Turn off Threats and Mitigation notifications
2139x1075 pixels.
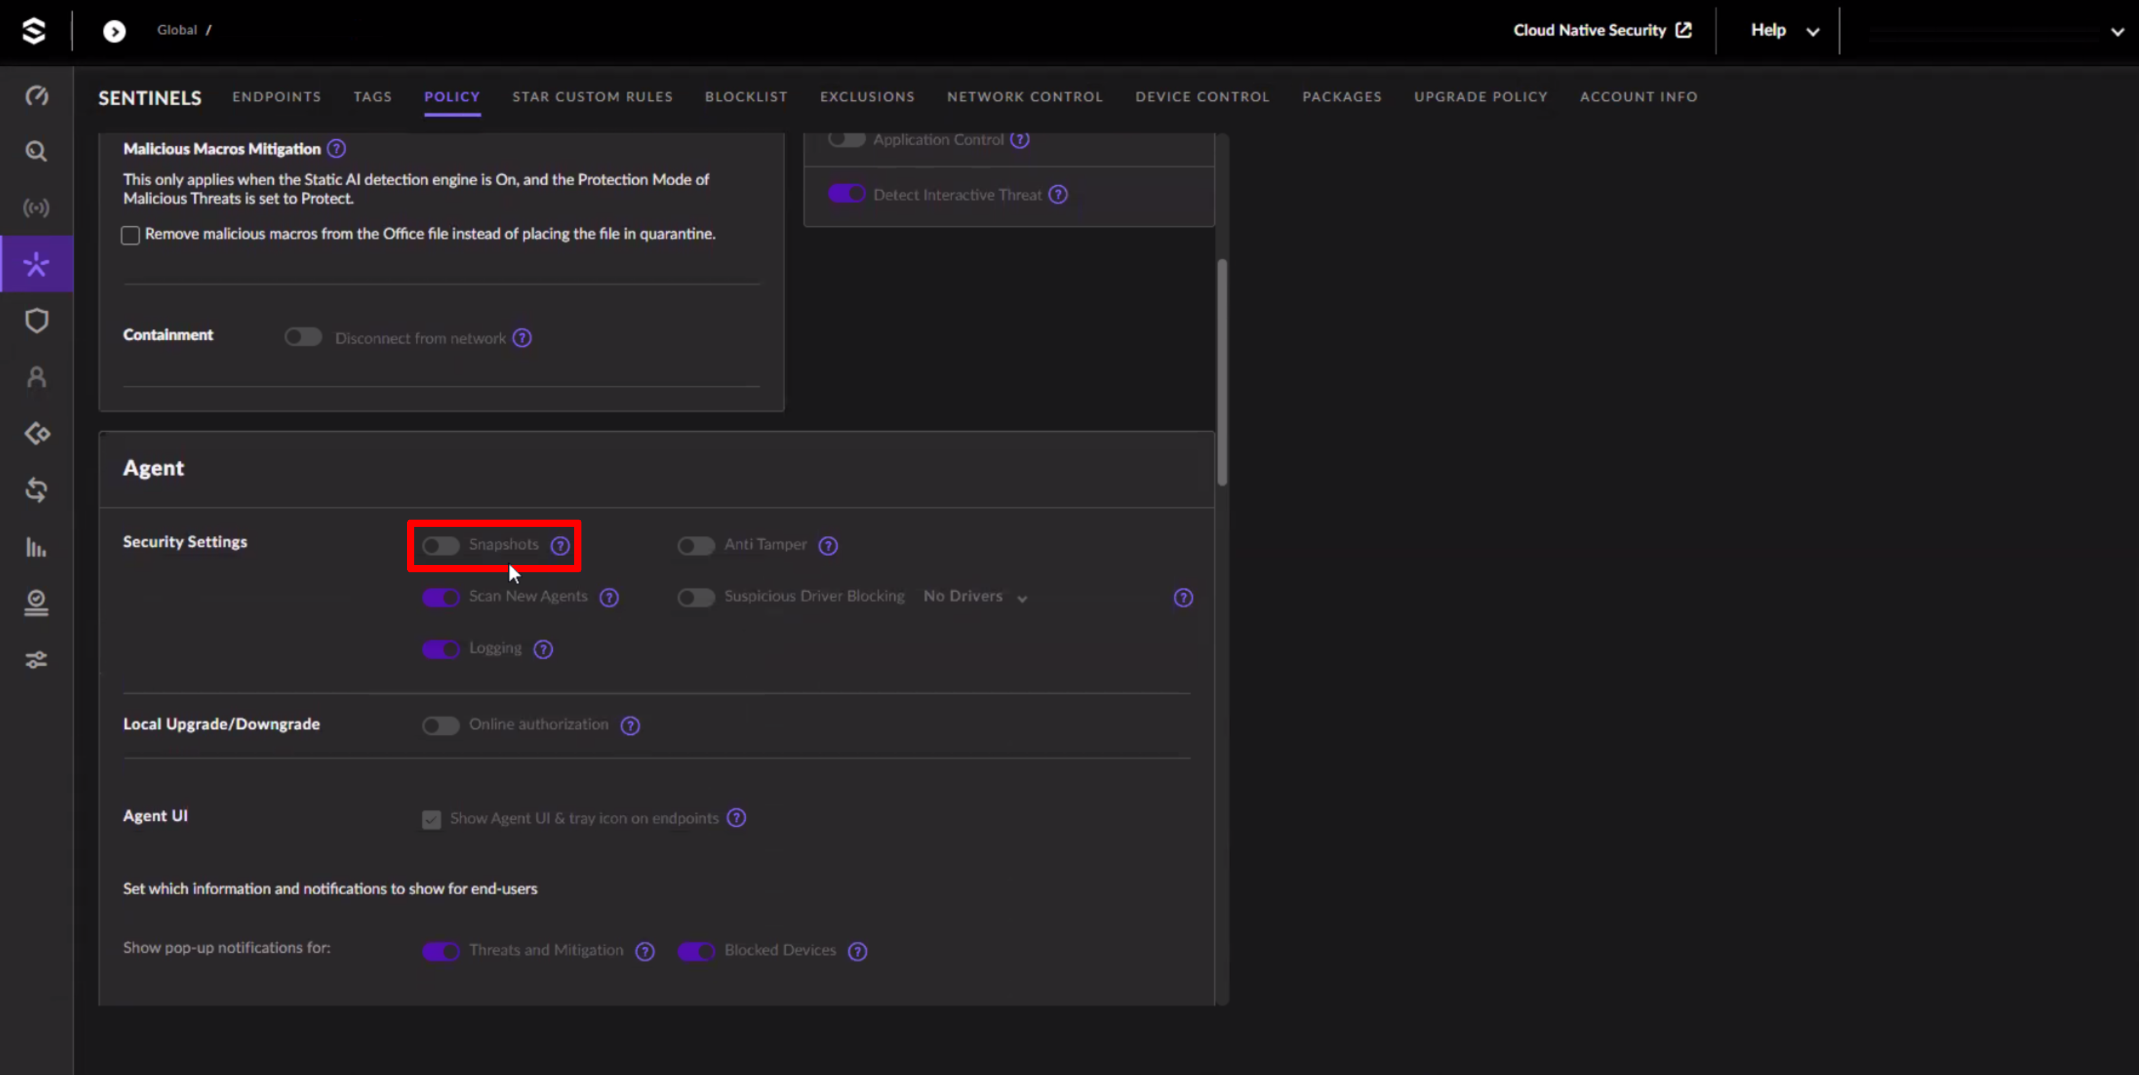pos(441,951)
